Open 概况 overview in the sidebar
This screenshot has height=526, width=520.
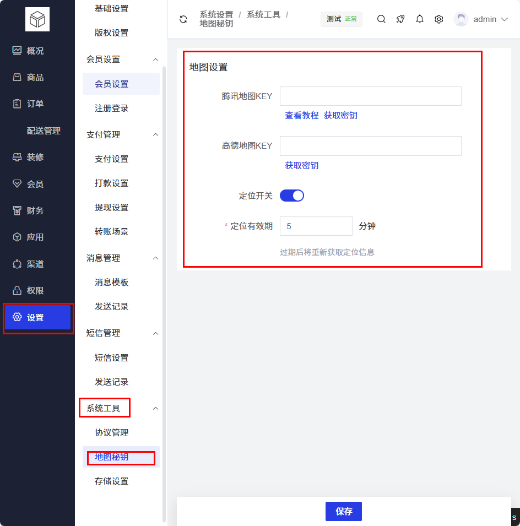35,51
